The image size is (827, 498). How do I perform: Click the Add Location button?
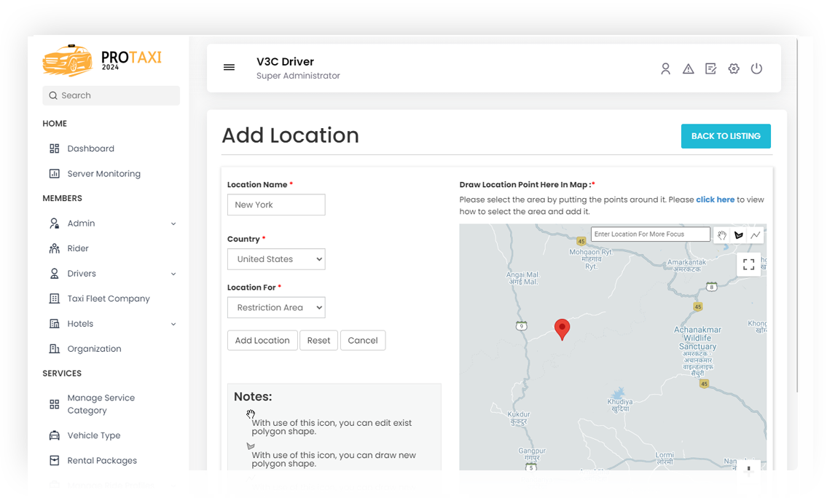click(262, 341)
